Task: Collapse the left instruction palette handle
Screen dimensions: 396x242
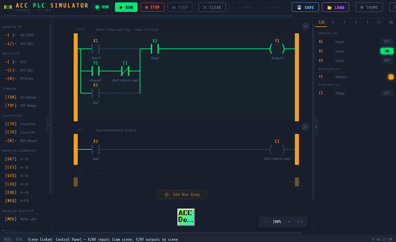Action: 48,125
